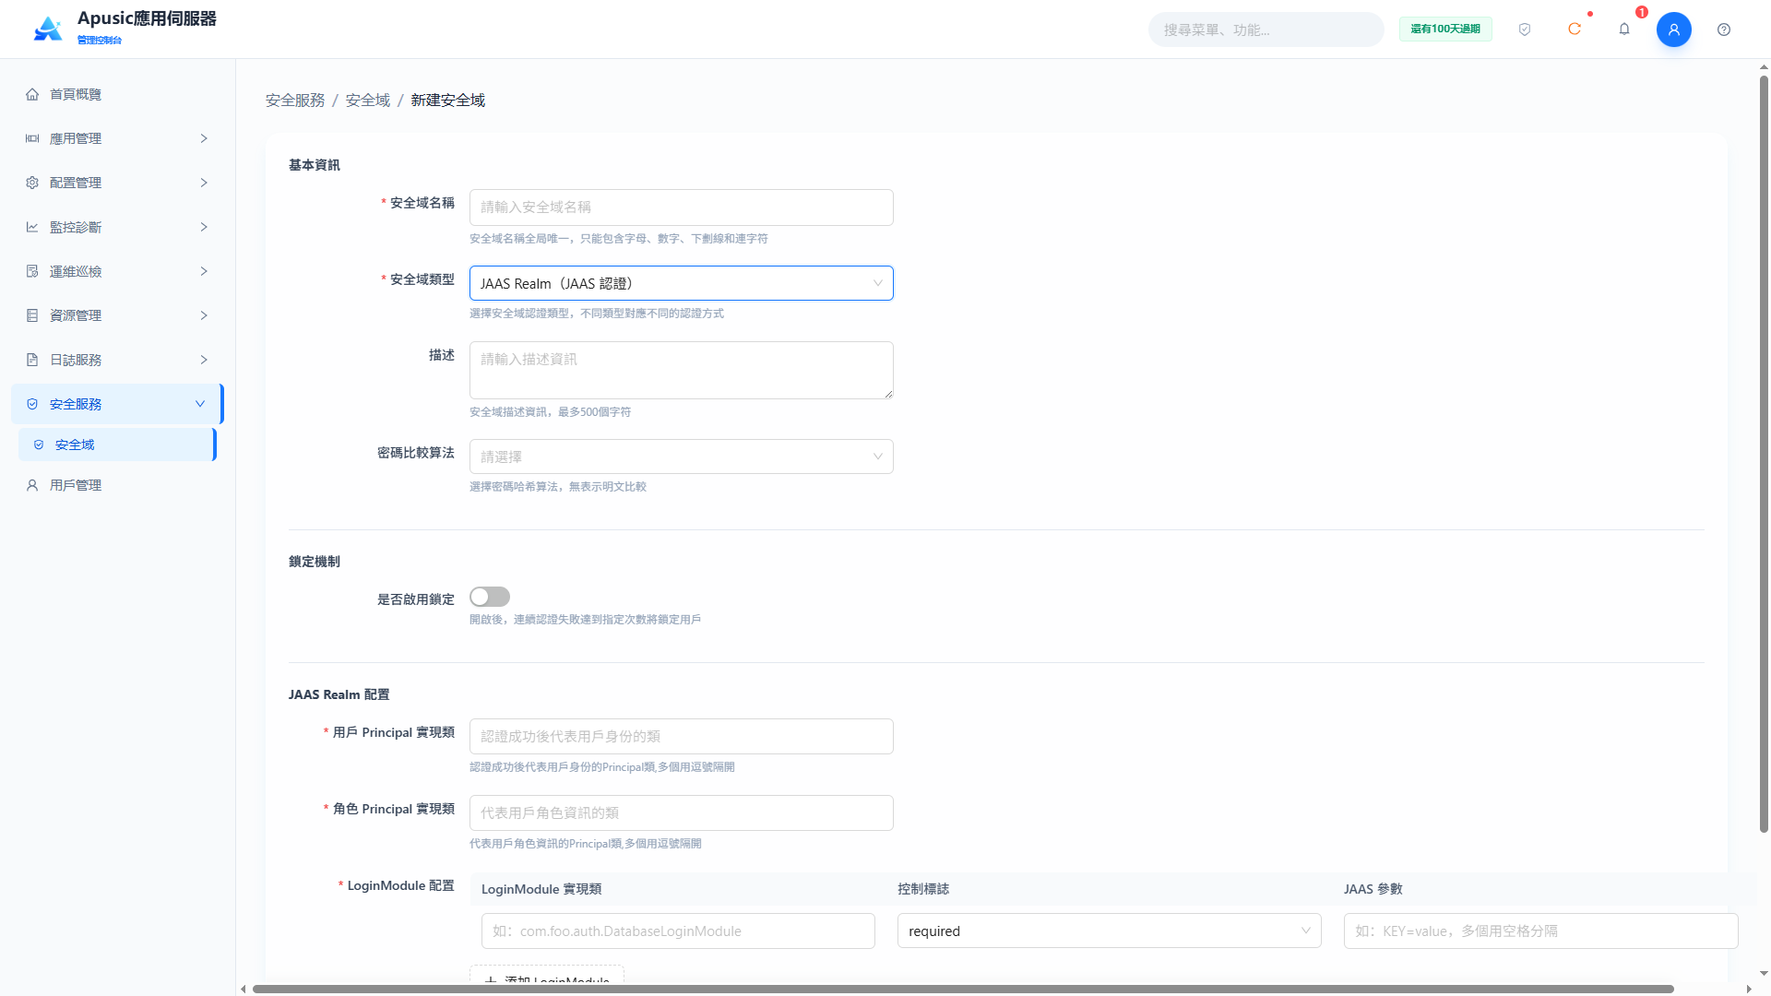Click the vertical page scrollbar
The height and width of the screenshot is (996, 1771).
(1764, 454)
